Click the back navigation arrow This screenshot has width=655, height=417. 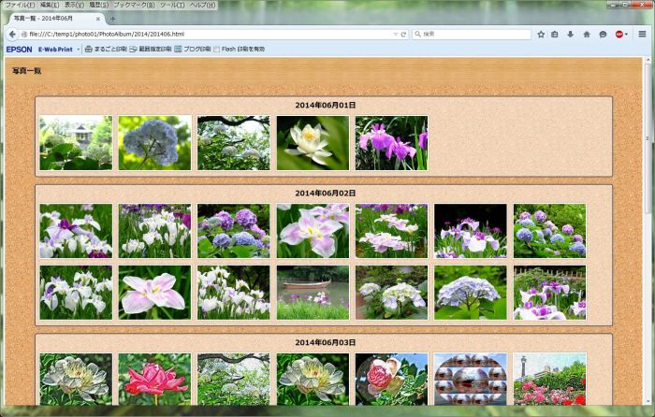10,34
